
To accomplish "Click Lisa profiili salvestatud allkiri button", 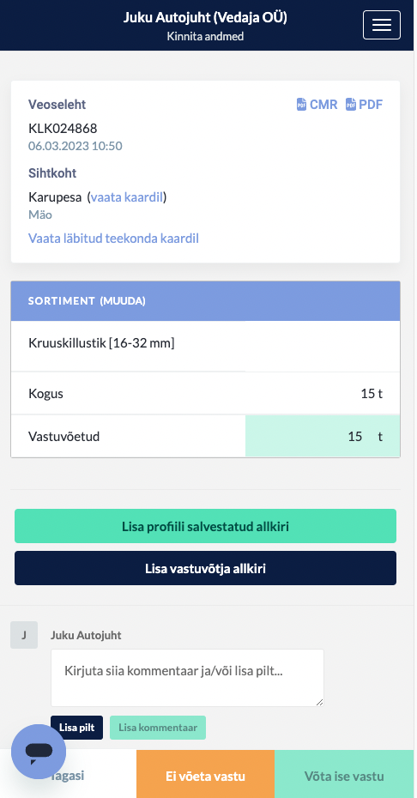I will pyautogui.click(x=205, y=526).
